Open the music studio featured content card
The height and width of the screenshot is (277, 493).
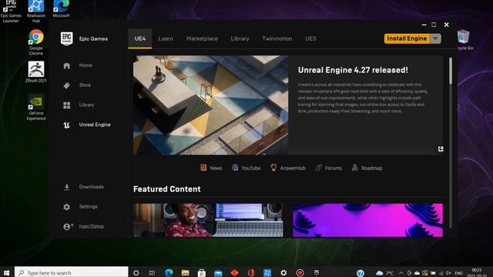(x=208, y=220)
